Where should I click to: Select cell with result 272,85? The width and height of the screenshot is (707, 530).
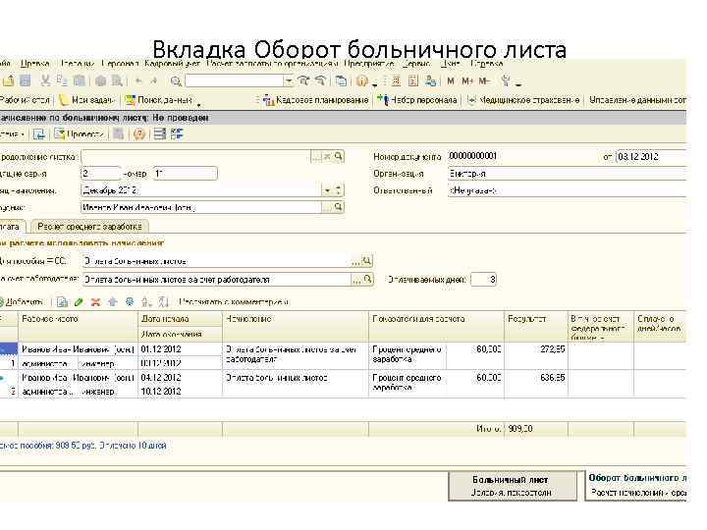pyautogui.click(x=536, y=356)
